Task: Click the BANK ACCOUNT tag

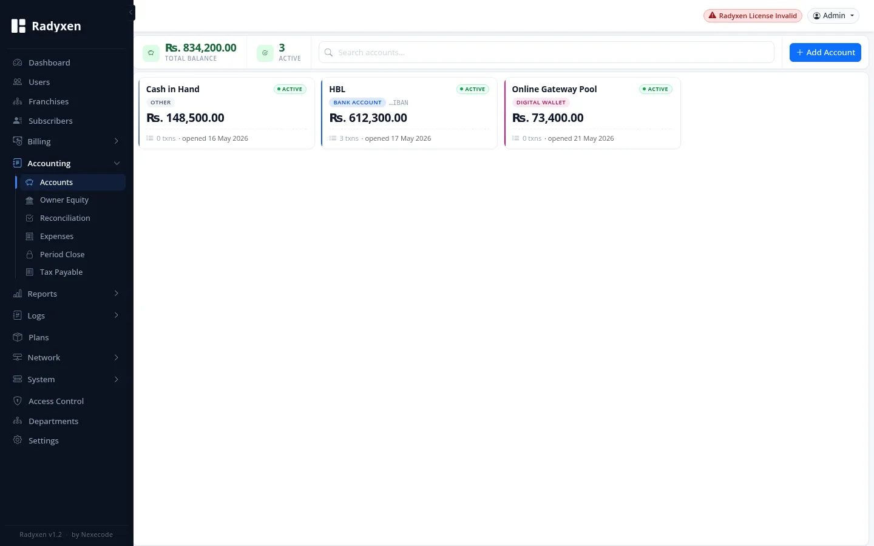Action: coord(357,103)
